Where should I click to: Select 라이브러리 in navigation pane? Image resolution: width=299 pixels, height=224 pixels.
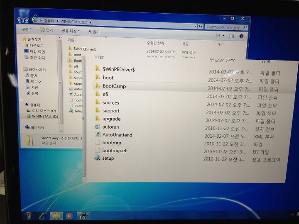tap(34, 70)
